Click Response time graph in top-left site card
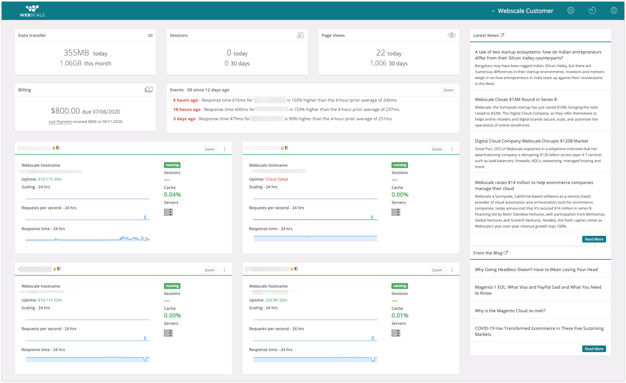This screenshot has width=626, height=383. (x=88, y=238)
